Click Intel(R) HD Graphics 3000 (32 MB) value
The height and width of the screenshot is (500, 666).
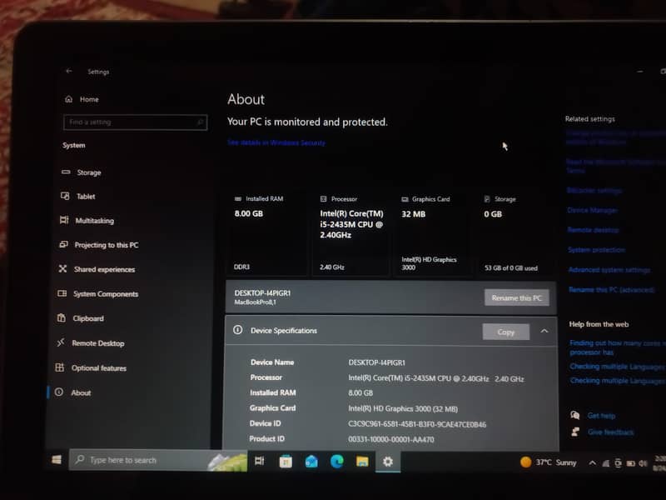pyautogui.click(x=403, y=409)
